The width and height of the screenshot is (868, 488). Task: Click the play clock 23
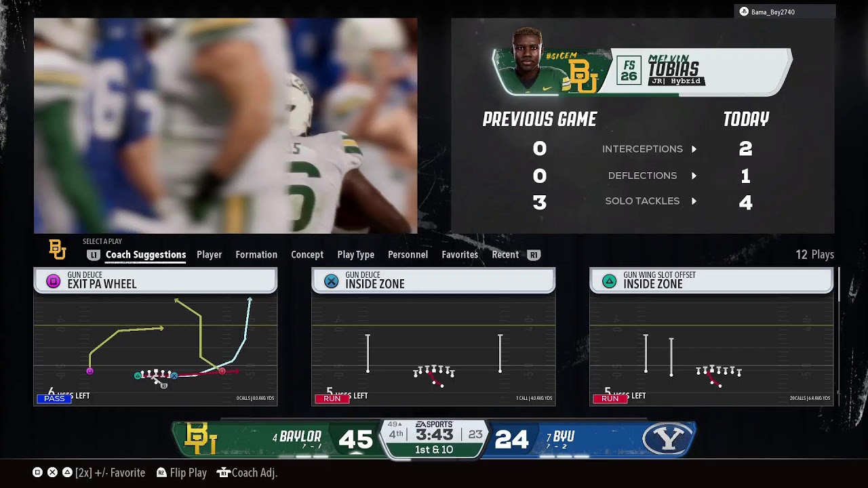click(x=475, y=434)
